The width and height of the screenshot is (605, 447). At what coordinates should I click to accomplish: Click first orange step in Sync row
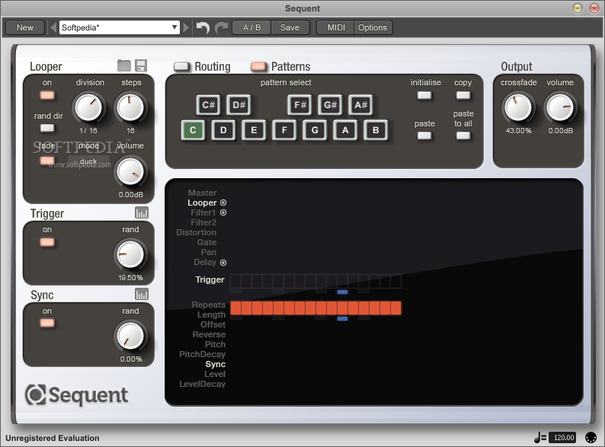coord(235,308)
